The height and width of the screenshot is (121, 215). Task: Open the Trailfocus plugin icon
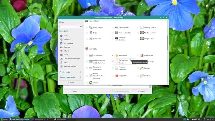[x=142, y=76]
